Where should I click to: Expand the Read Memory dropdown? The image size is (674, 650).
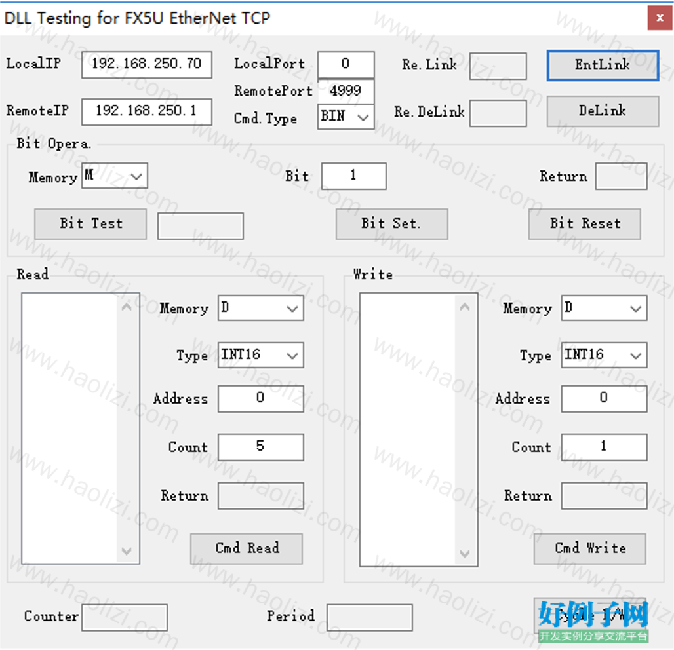(x=260, y=308)
